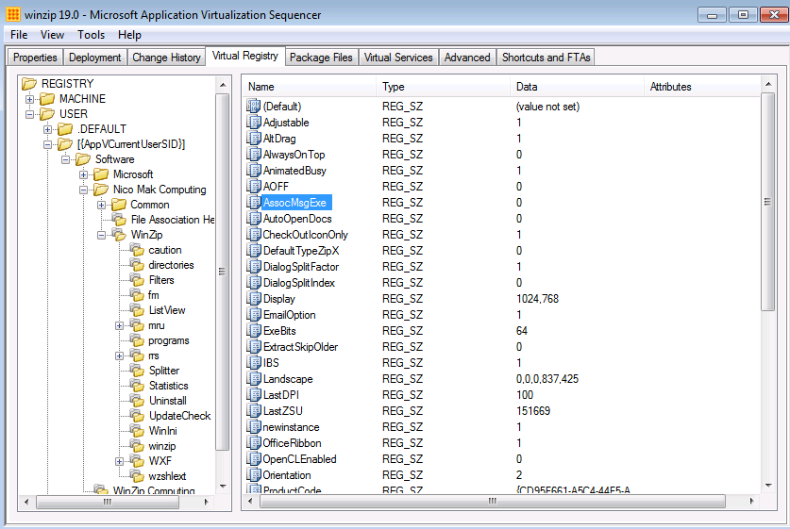Switch to the Change History tab
Viewport: 790px width, 529px height.
click(x=166, y=58)
